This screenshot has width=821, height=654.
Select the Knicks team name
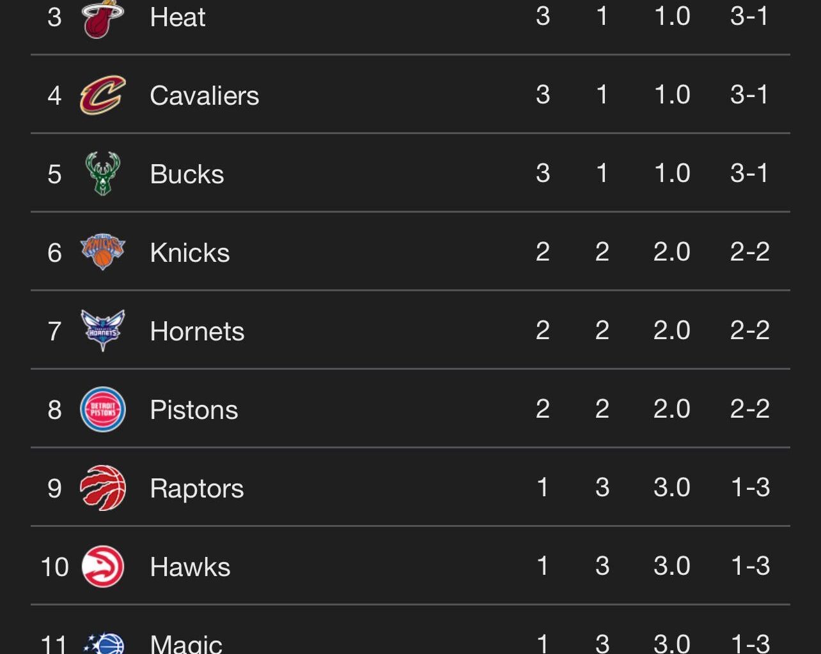pos(189,252)
